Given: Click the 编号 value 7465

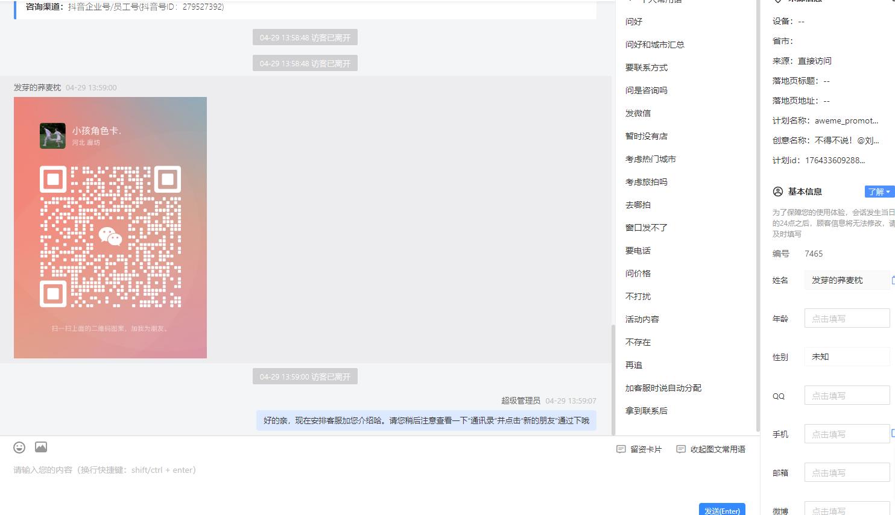Looking at the screenshot, I should click(x=814, y=254).
